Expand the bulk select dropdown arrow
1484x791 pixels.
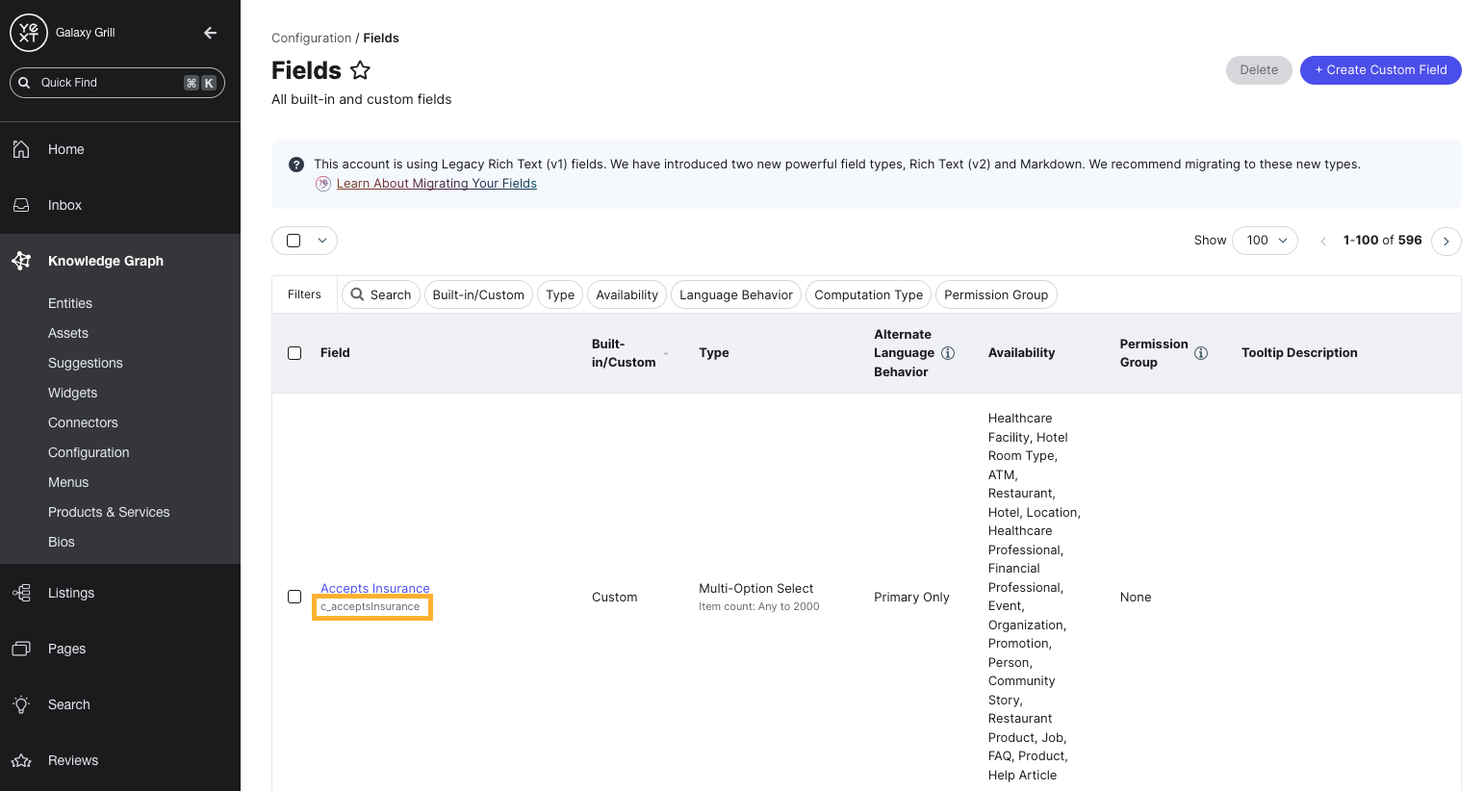pyautogui.click(x=322, y=241)
